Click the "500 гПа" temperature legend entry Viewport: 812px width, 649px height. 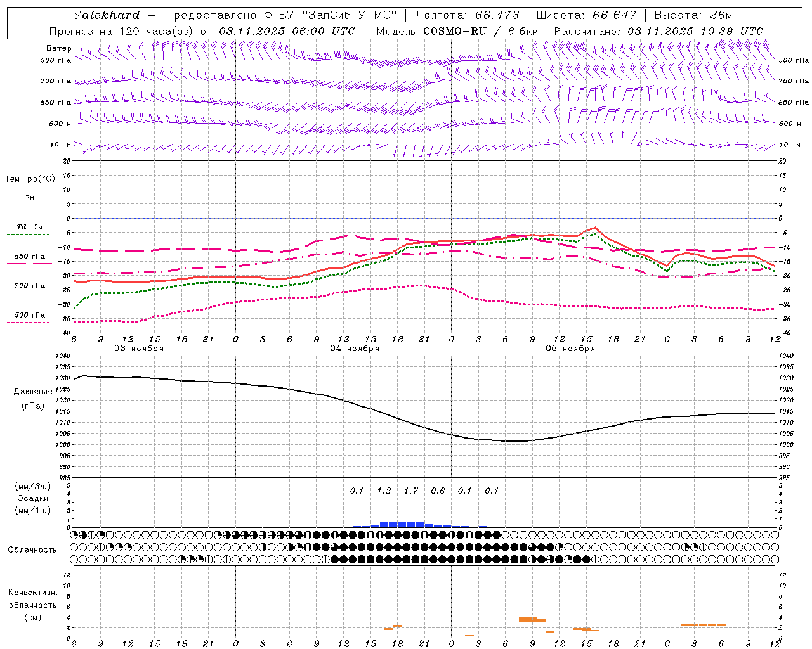pyautogui.click(x=30, y=315)
